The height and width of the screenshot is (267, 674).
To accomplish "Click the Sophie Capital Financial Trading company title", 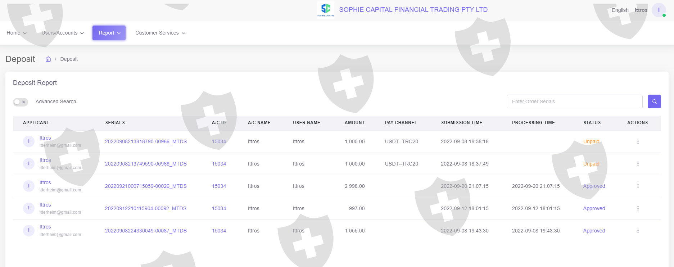I will pos(413,10).
